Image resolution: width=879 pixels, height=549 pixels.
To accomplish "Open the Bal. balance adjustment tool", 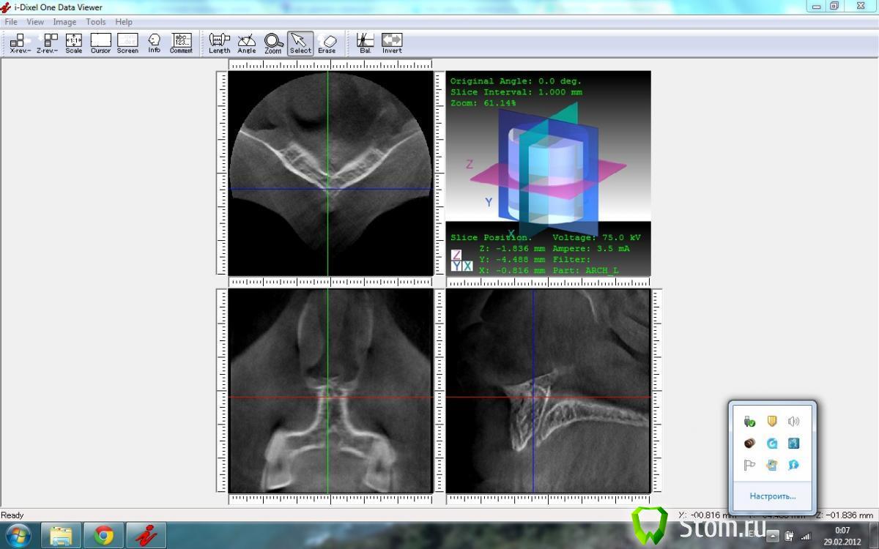I will [365, 43].
